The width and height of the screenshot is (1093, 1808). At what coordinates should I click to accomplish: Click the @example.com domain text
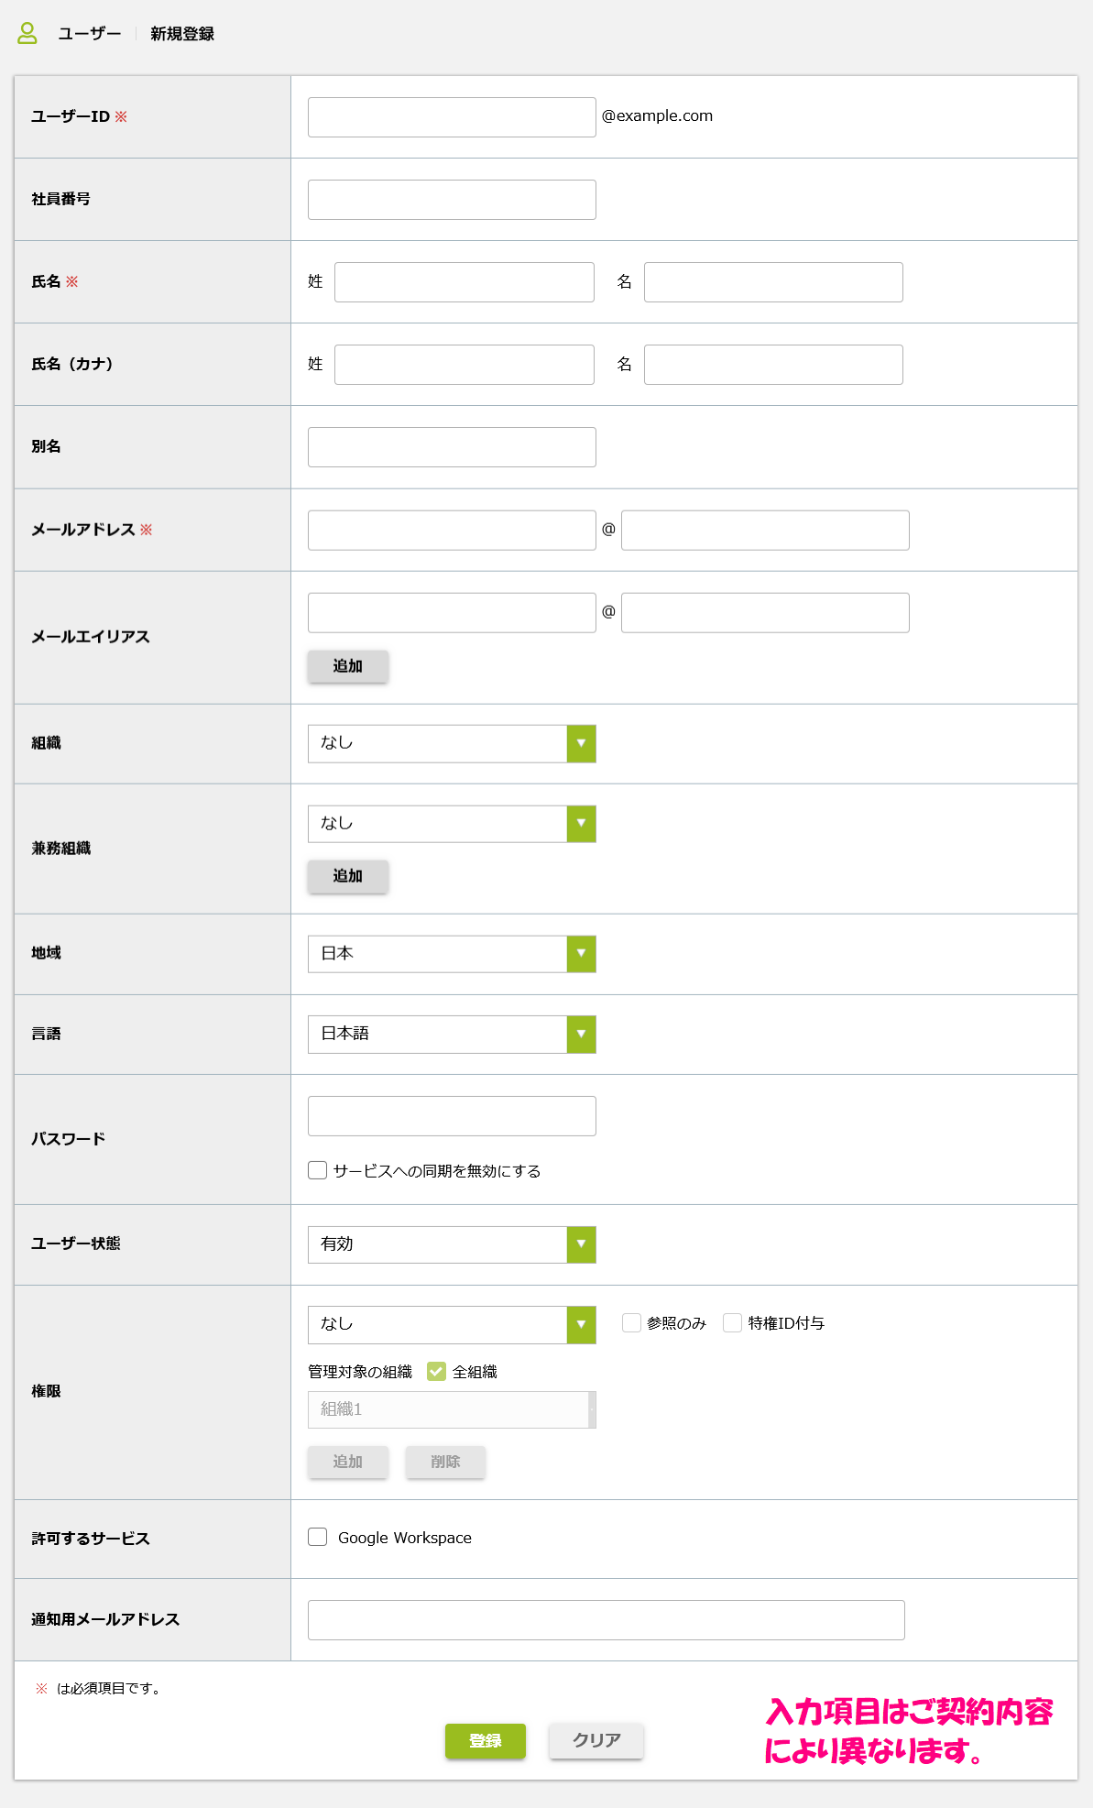pyautogui.click(x=657, y=115)
